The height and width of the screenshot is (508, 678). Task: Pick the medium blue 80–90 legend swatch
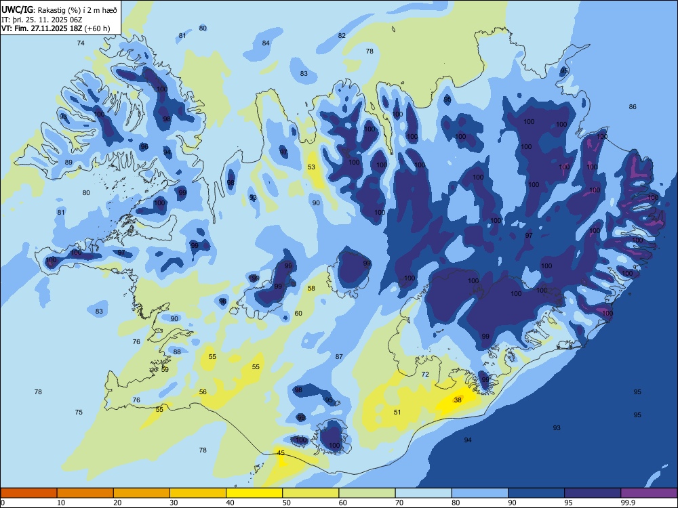click(x=480, y=493)
